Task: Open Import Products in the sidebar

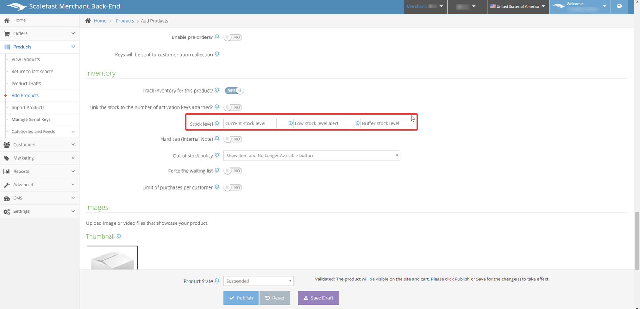Action: [28, 107]
